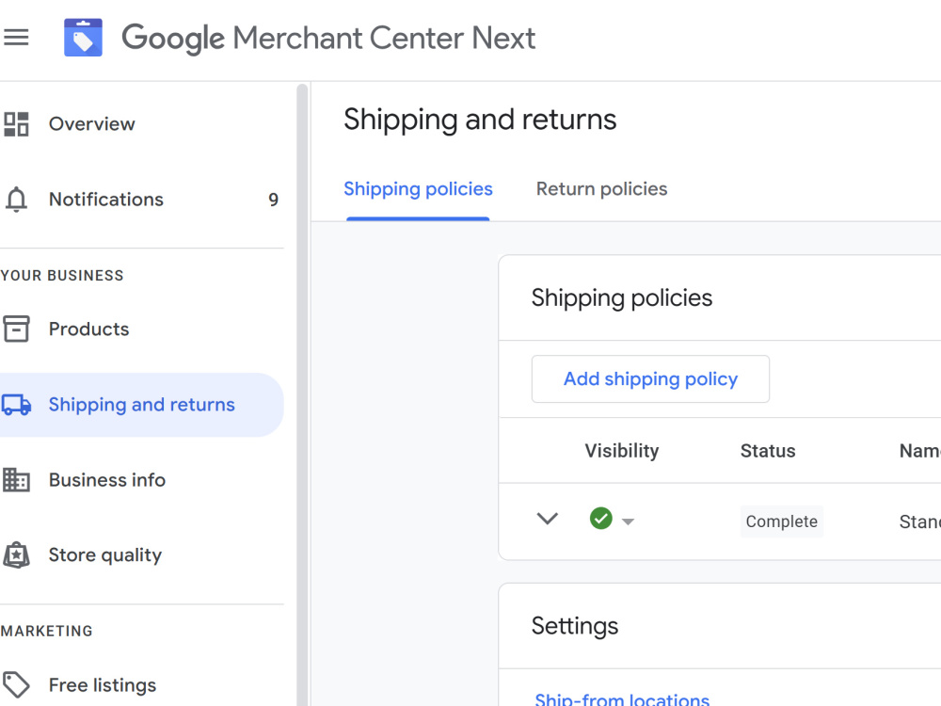Click the Add shipping policy button
Screen dimensions: 941x706
650,378
